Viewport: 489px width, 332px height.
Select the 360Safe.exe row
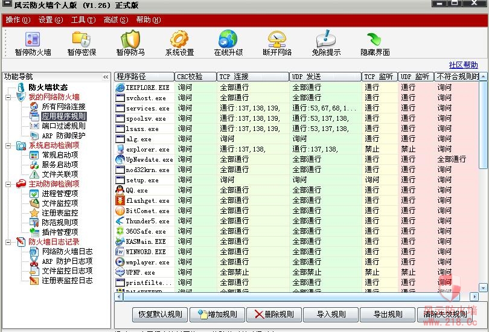pos(296,231)
